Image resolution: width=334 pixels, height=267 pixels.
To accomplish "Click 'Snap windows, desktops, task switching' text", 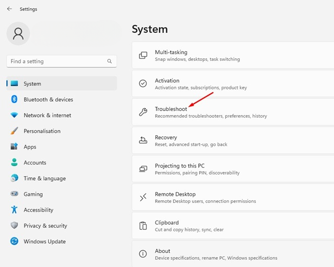I will (x=197, y=59).
